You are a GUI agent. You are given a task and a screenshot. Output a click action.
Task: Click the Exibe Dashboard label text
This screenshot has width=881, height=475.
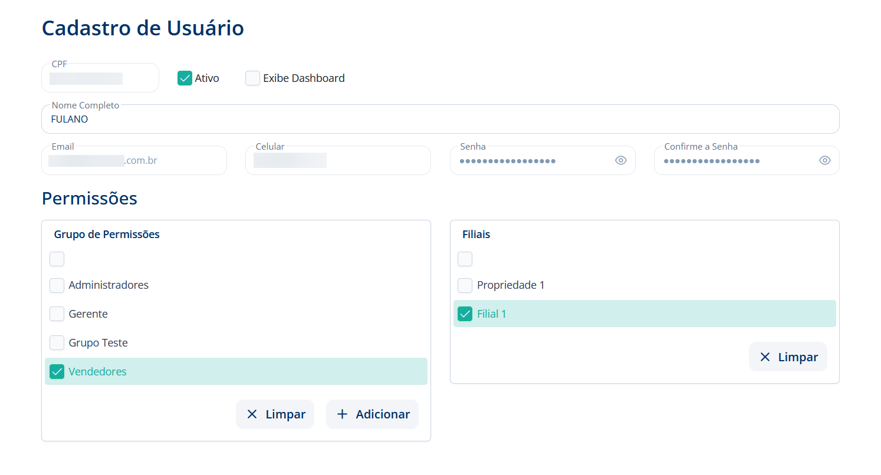pyautogui.click(x=304, y=78)
